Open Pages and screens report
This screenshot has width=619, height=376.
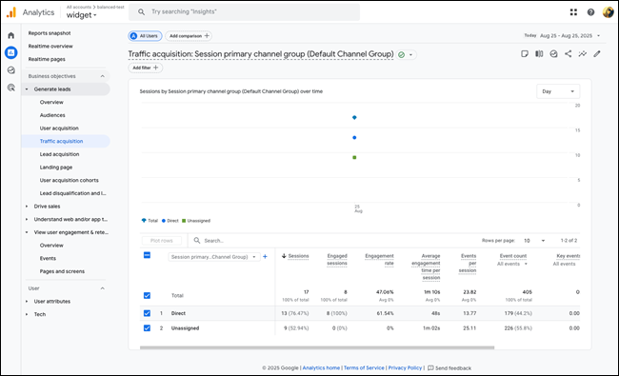click(x=62, y=271)
